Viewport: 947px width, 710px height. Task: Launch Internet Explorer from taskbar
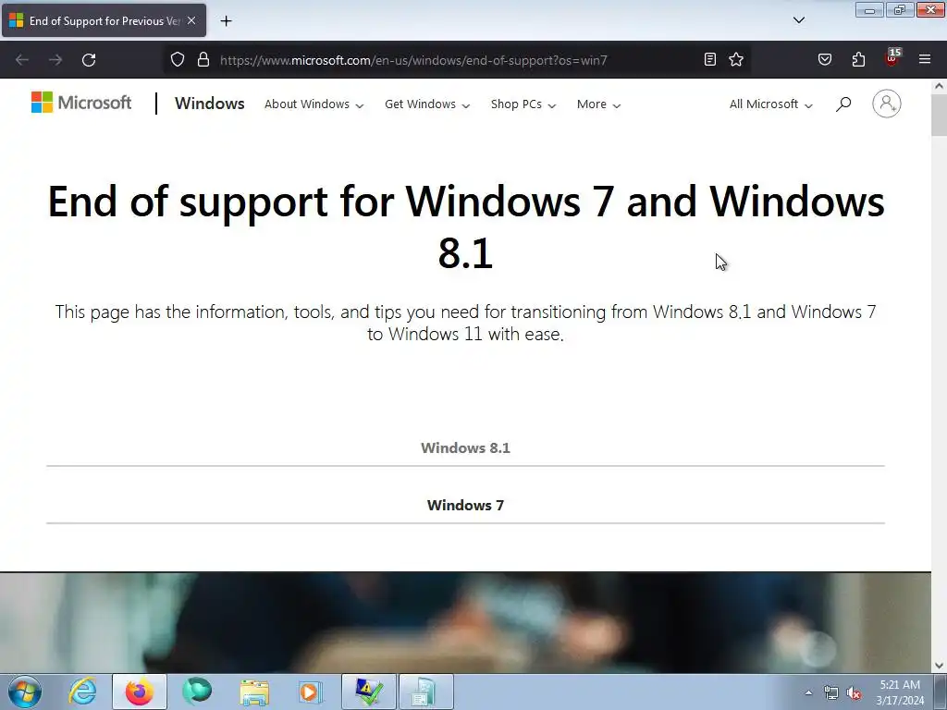82,692
